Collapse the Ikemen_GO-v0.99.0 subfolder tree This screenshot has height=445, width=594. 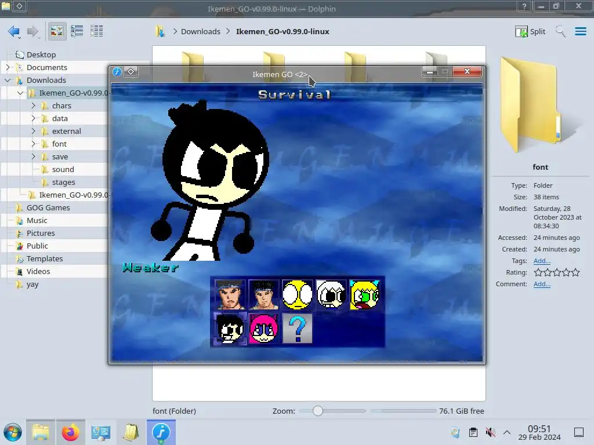(x=20, y=93)
